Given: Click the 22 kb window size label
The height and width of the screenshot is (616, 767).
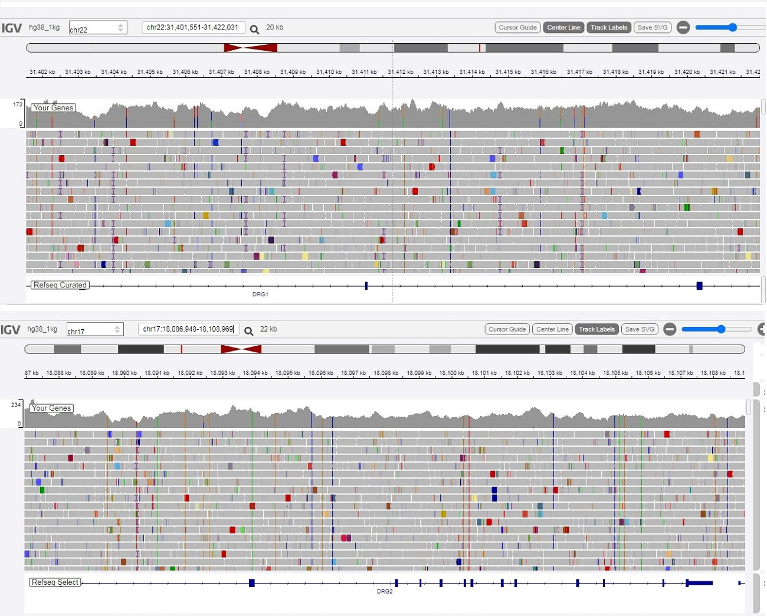Looking at the screenshot, I should (268, 329).
